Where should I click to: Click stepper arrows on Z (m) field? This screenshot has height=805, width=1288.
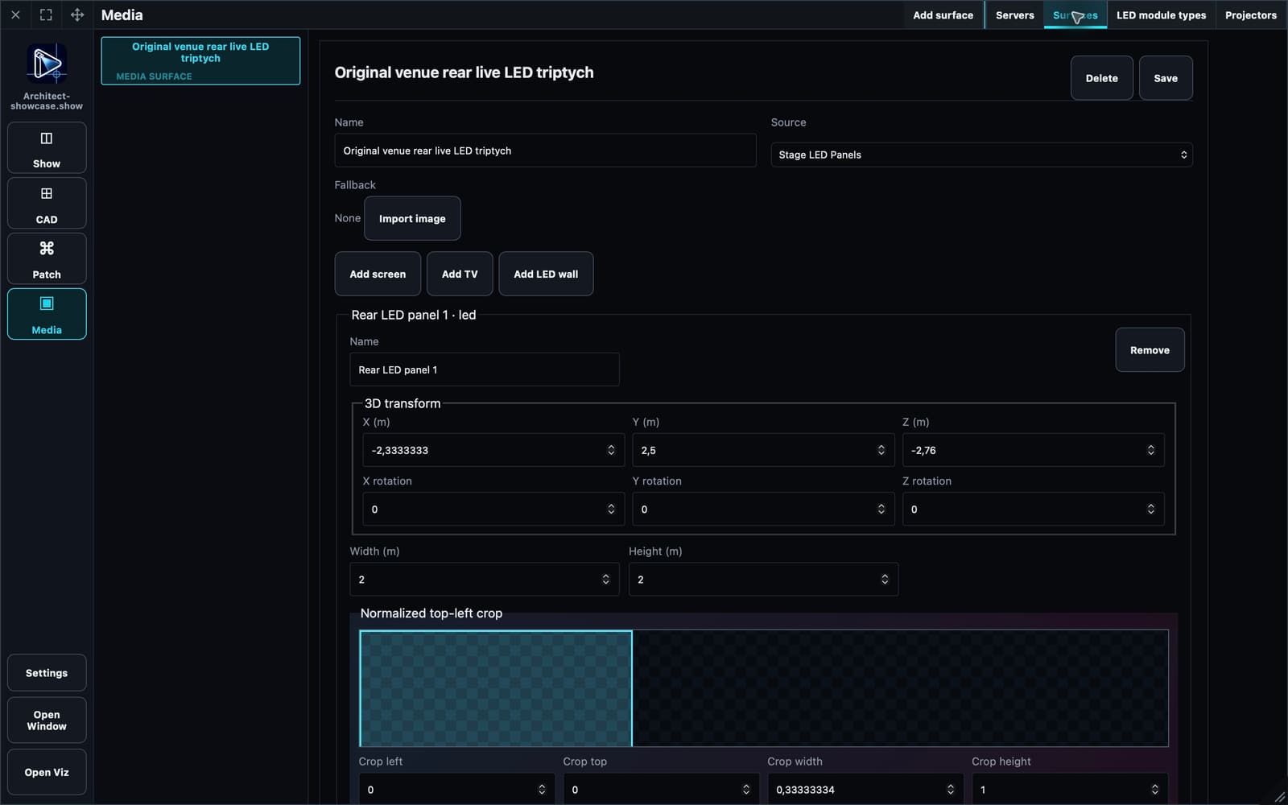[x=1150, y=450]
